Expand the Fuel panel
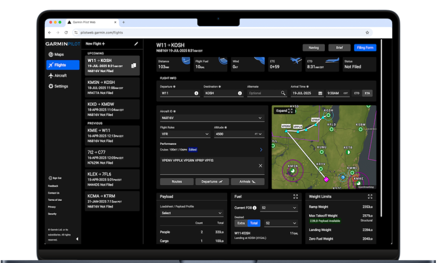The width and height of the screenshot is (437, 263). 296,196
